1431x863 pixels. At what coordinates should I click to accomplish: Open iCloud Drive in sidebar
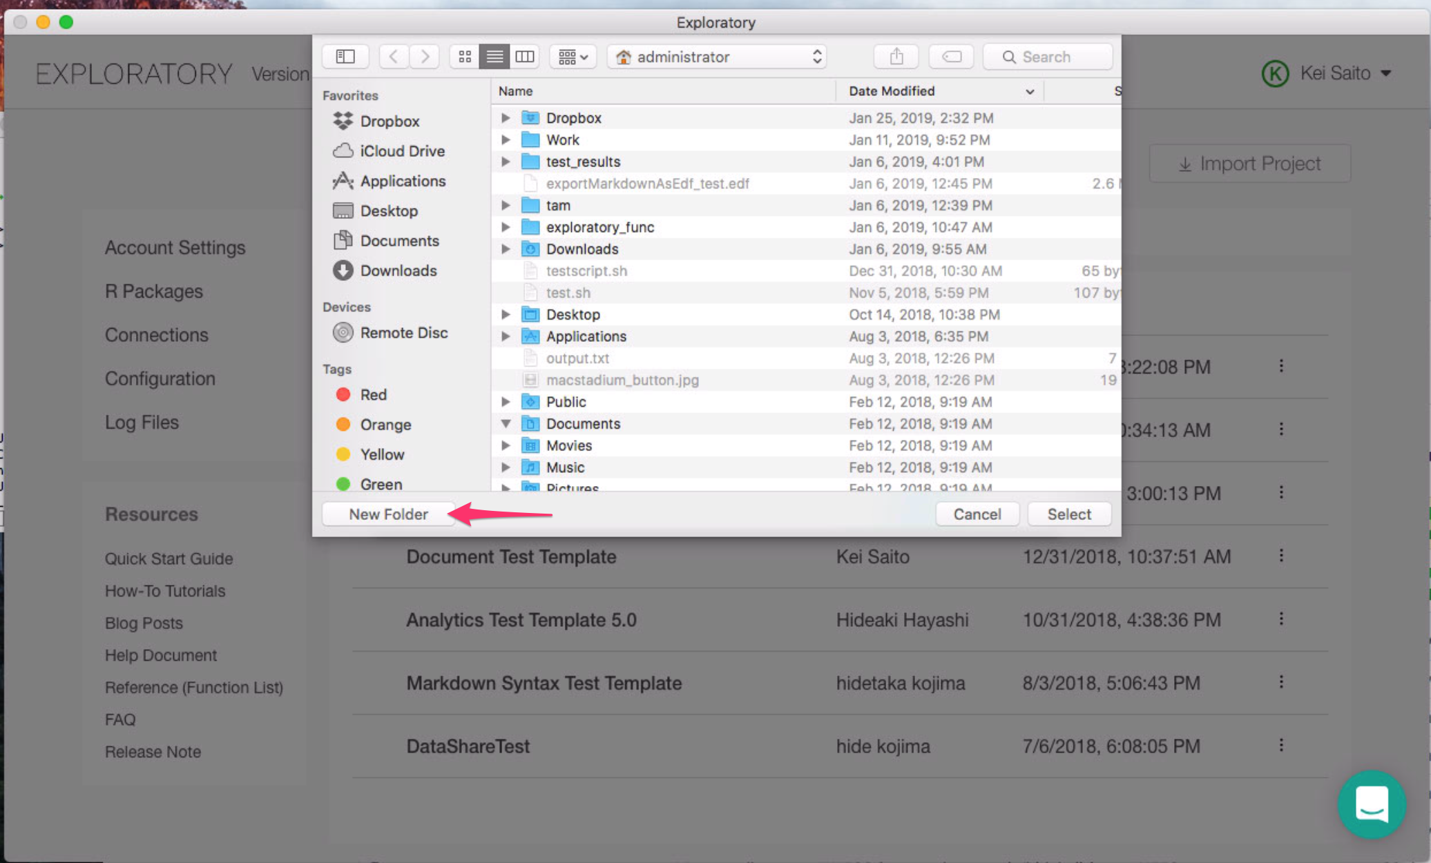coord(388,151)
